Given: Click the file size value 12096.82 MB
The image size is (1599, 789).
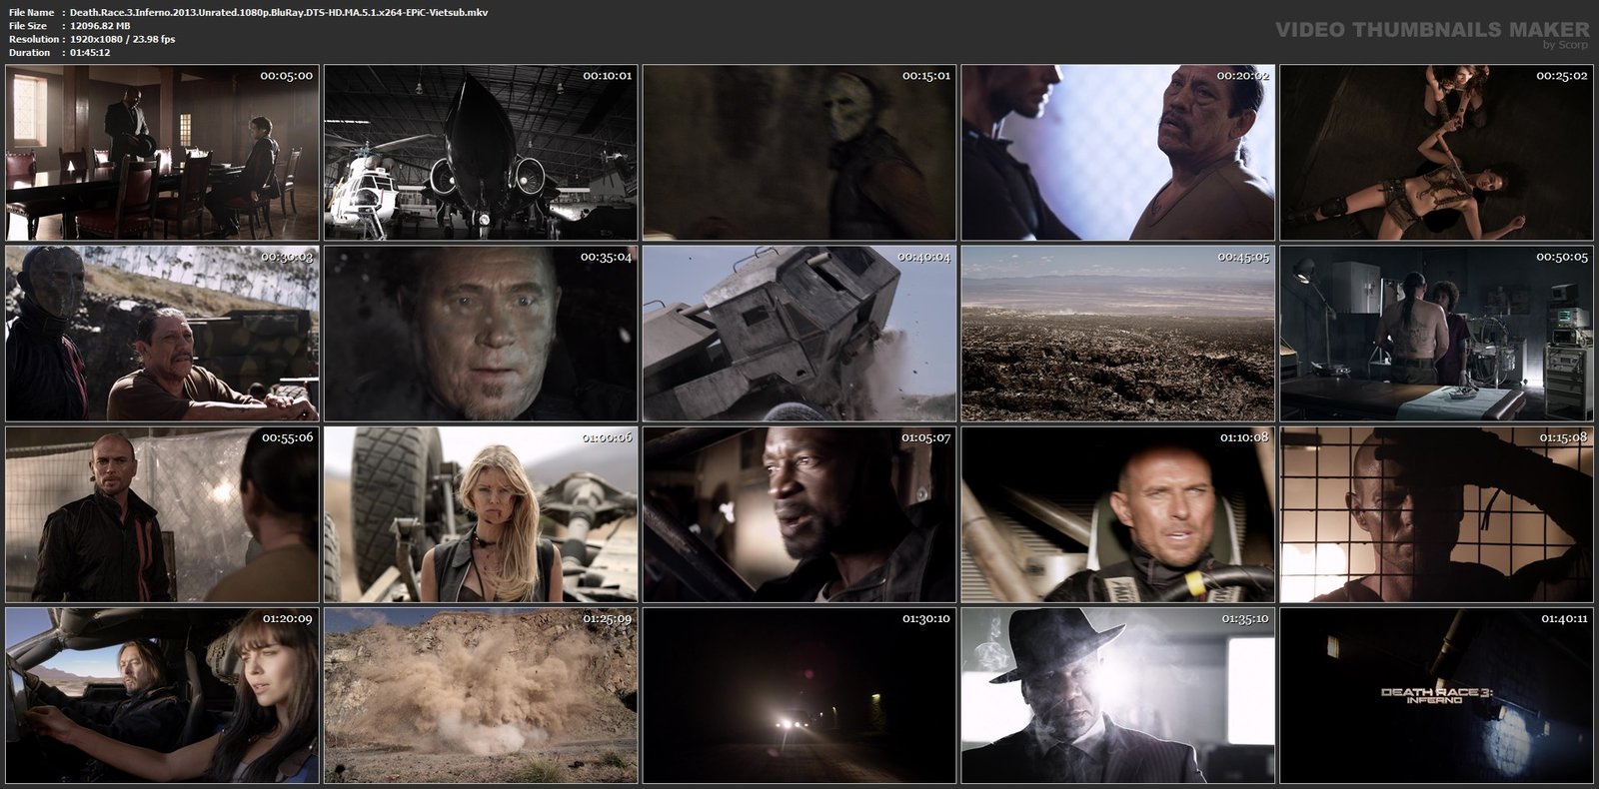Looking at the screenshot, I should [101, 26].
